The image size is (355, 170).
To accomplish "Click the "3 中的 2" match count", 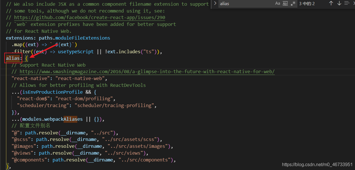I will click(307, 4).
